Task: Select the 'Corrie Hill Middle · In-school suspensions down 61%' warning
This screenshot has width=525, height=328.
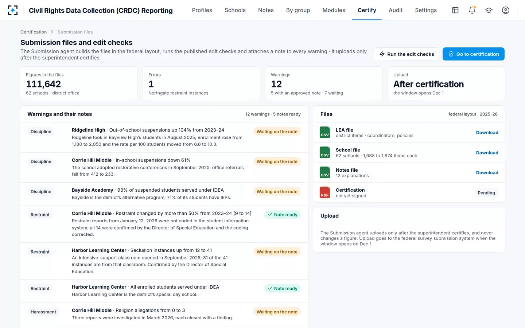Action: [164, 167]
